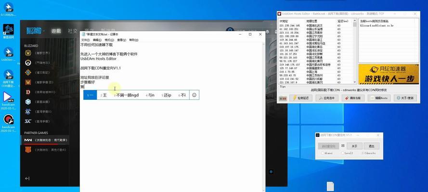Select the topmost ZIP file on desktop
428x192 pixels.
point(9,7)
